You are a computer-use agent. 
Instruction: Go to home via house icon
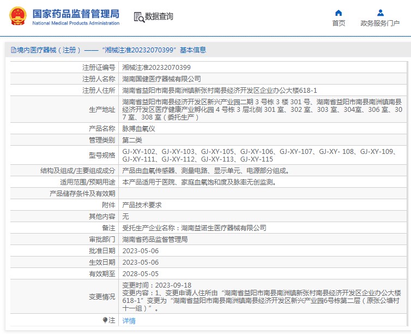(339, 13)
